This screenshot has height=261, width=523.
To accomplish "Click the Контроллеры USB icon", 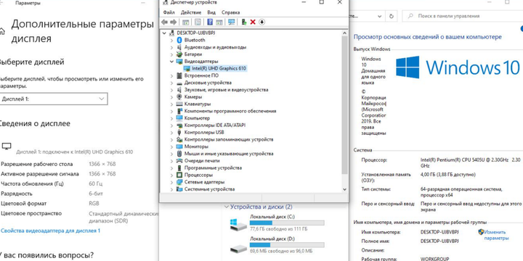I will (x=179, y=132).
